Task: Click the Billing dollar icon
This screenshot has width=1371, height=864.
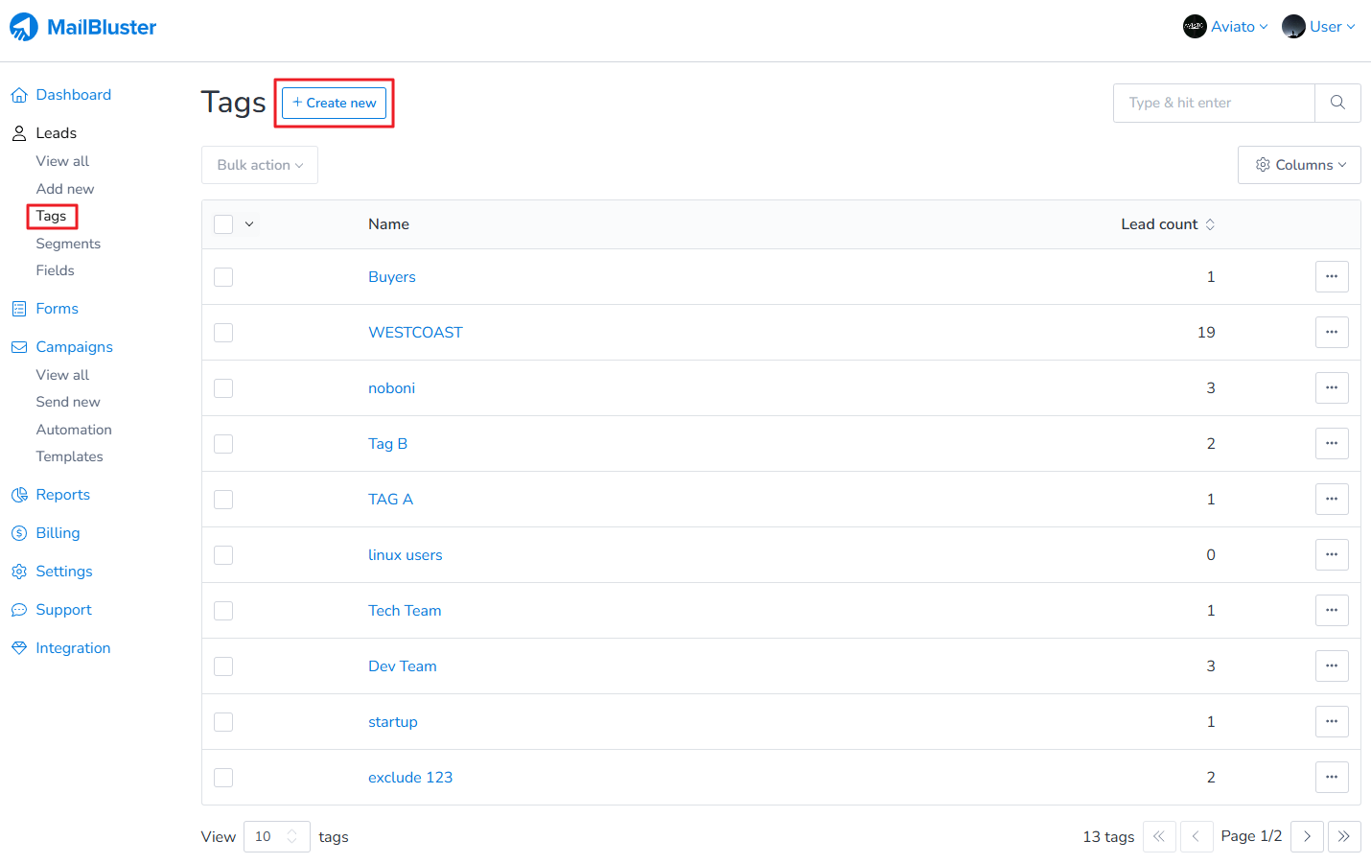Action: click(19, 533)
